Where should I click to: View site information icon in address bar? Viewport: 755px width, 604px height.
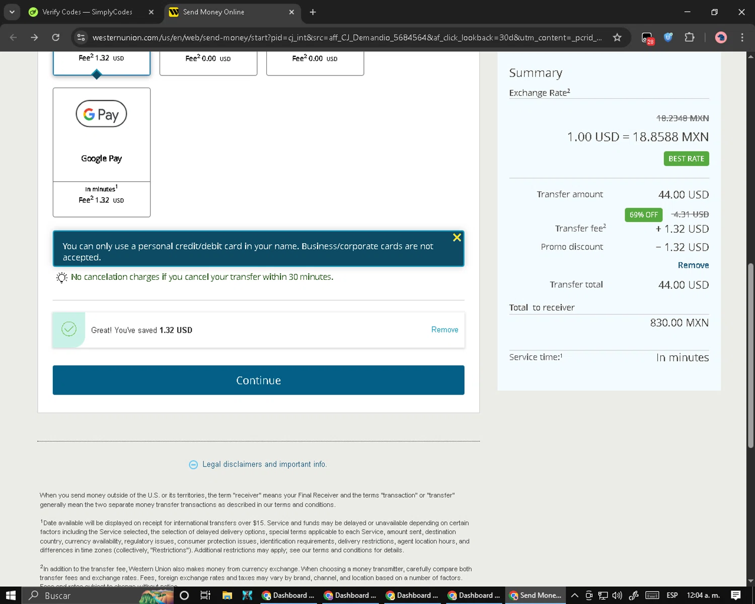click(x=81, y=37)
